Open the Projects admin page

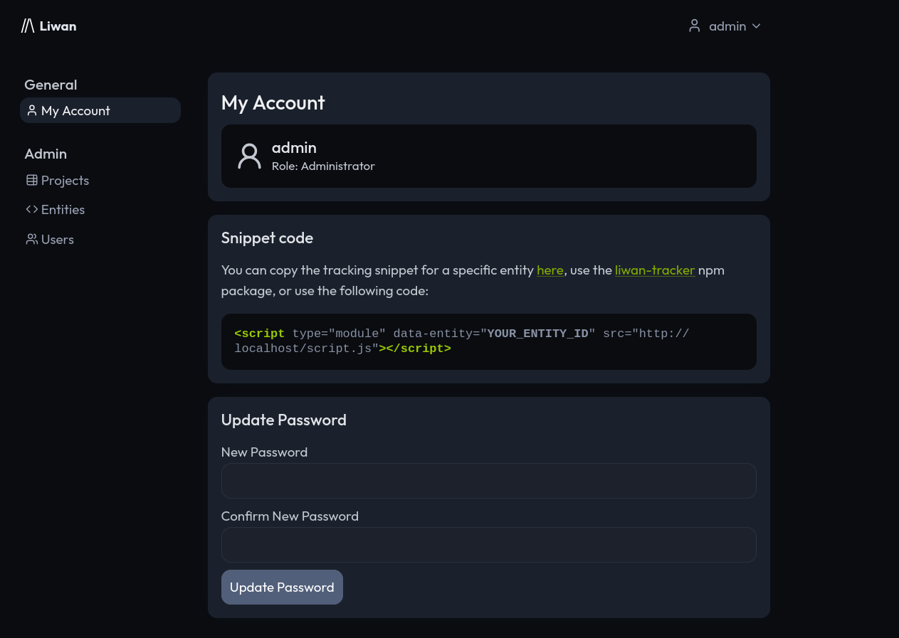tap(58, 180)
